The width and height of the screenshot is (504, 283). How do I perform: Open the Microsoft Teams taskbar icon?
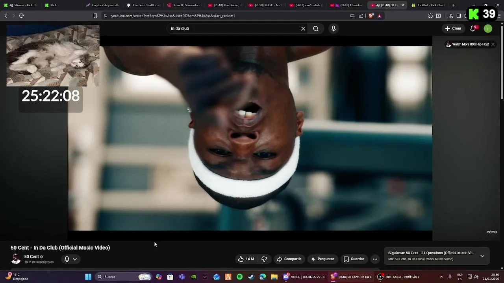182,277
